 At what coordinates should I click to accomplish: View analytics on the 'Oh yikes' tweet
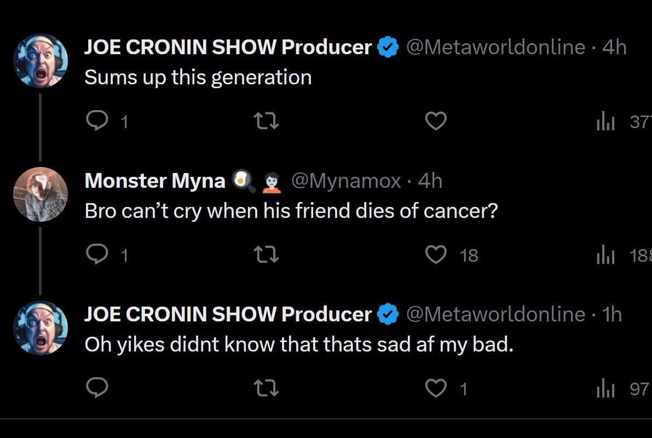pyautogui.click(x=605, y=389)
